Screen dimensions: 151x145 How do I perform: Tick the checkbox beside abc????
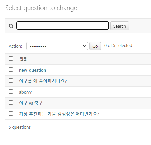tap(11, 92)
